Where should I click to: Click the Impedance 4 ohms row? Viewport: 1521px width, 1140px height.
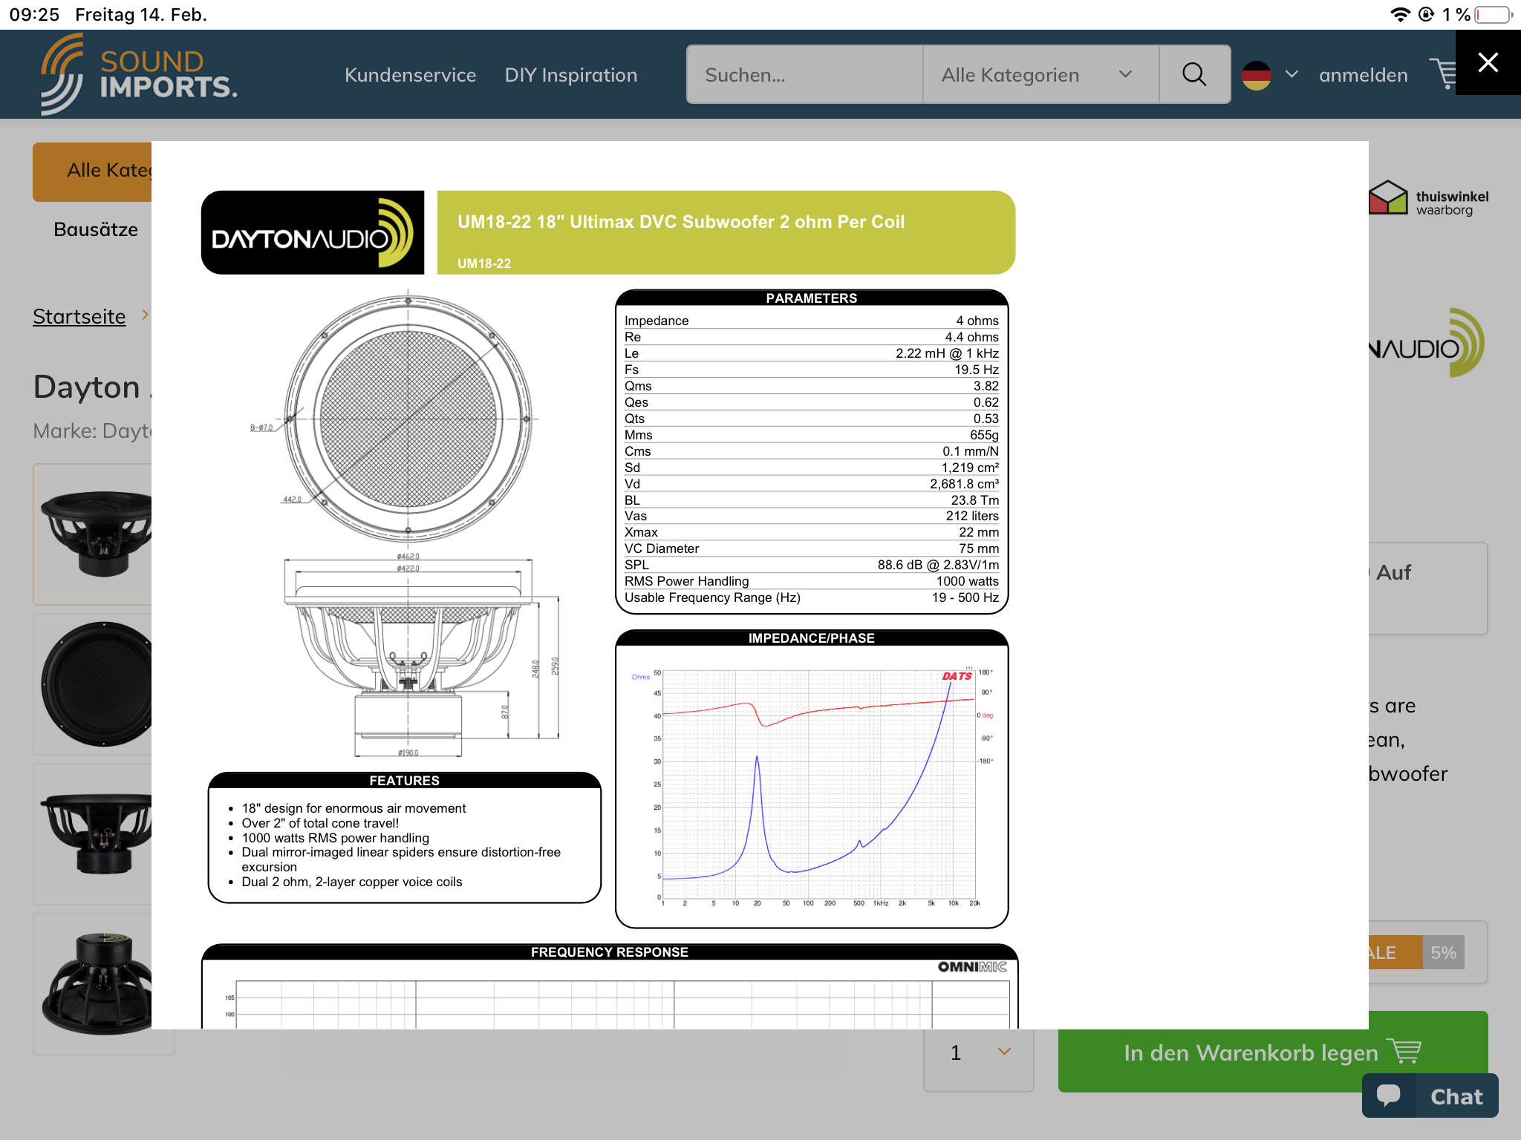(x=811, y=321)
